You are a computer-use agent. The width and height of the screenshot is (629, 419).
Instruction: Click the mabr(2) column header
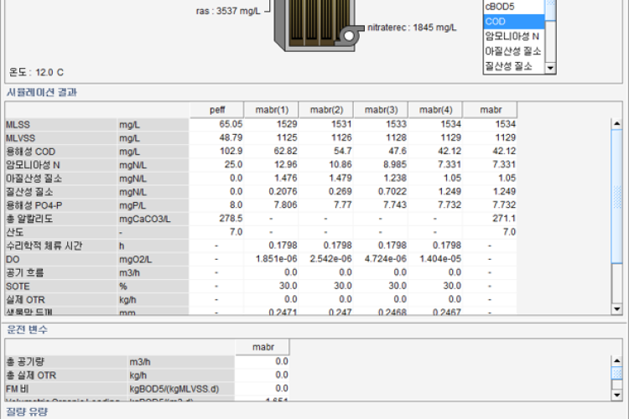pyautogui.click(x=326, y=110)
